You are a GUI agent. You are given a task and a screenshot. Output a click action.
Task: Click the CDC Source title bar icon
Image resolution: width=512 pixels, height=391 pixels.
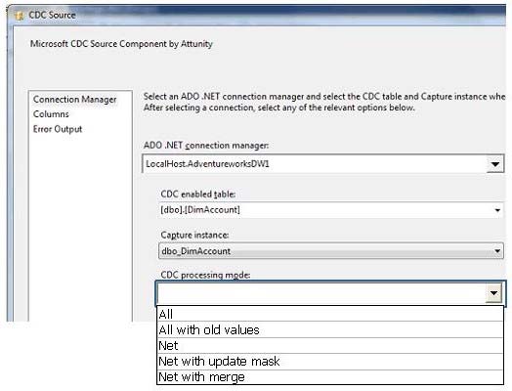(x=20, y=16)
